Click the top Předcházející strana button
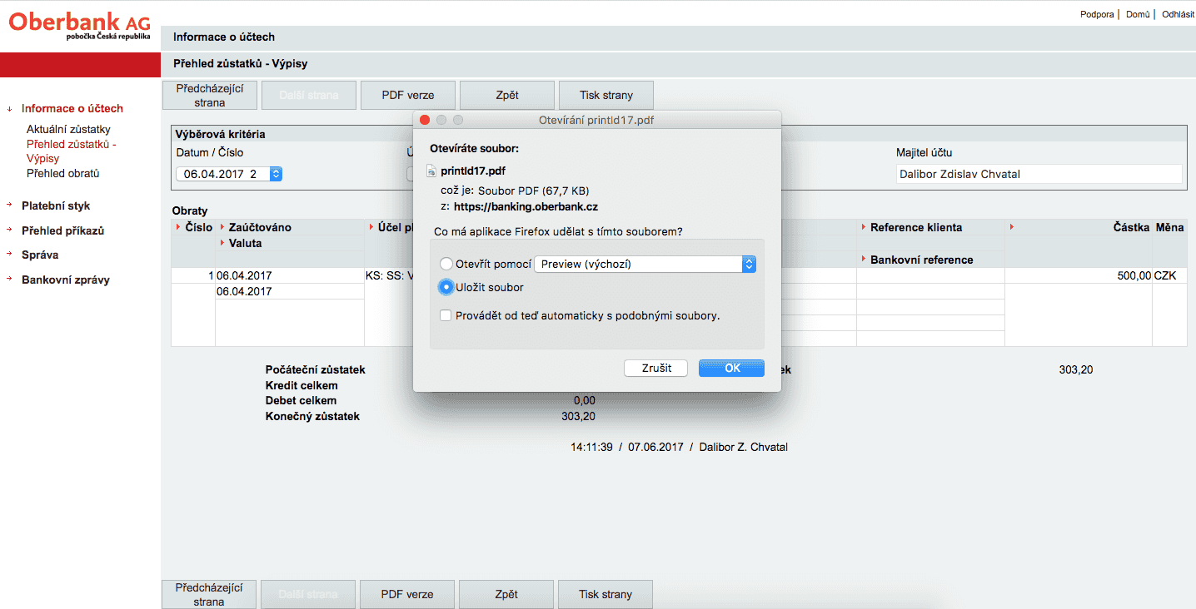Image resolution: width=1196 pixels, height=609 pixels. (209, 96)
